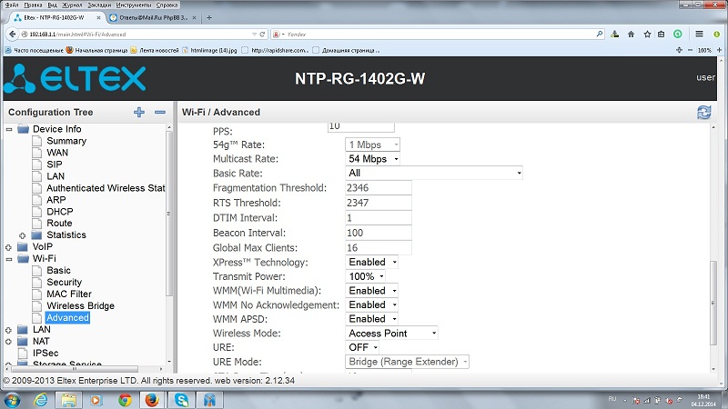Screen dimensions: 728x409
Task: Open the WMM No Acknowledgement dropdown
Action: tap(371, 304)
